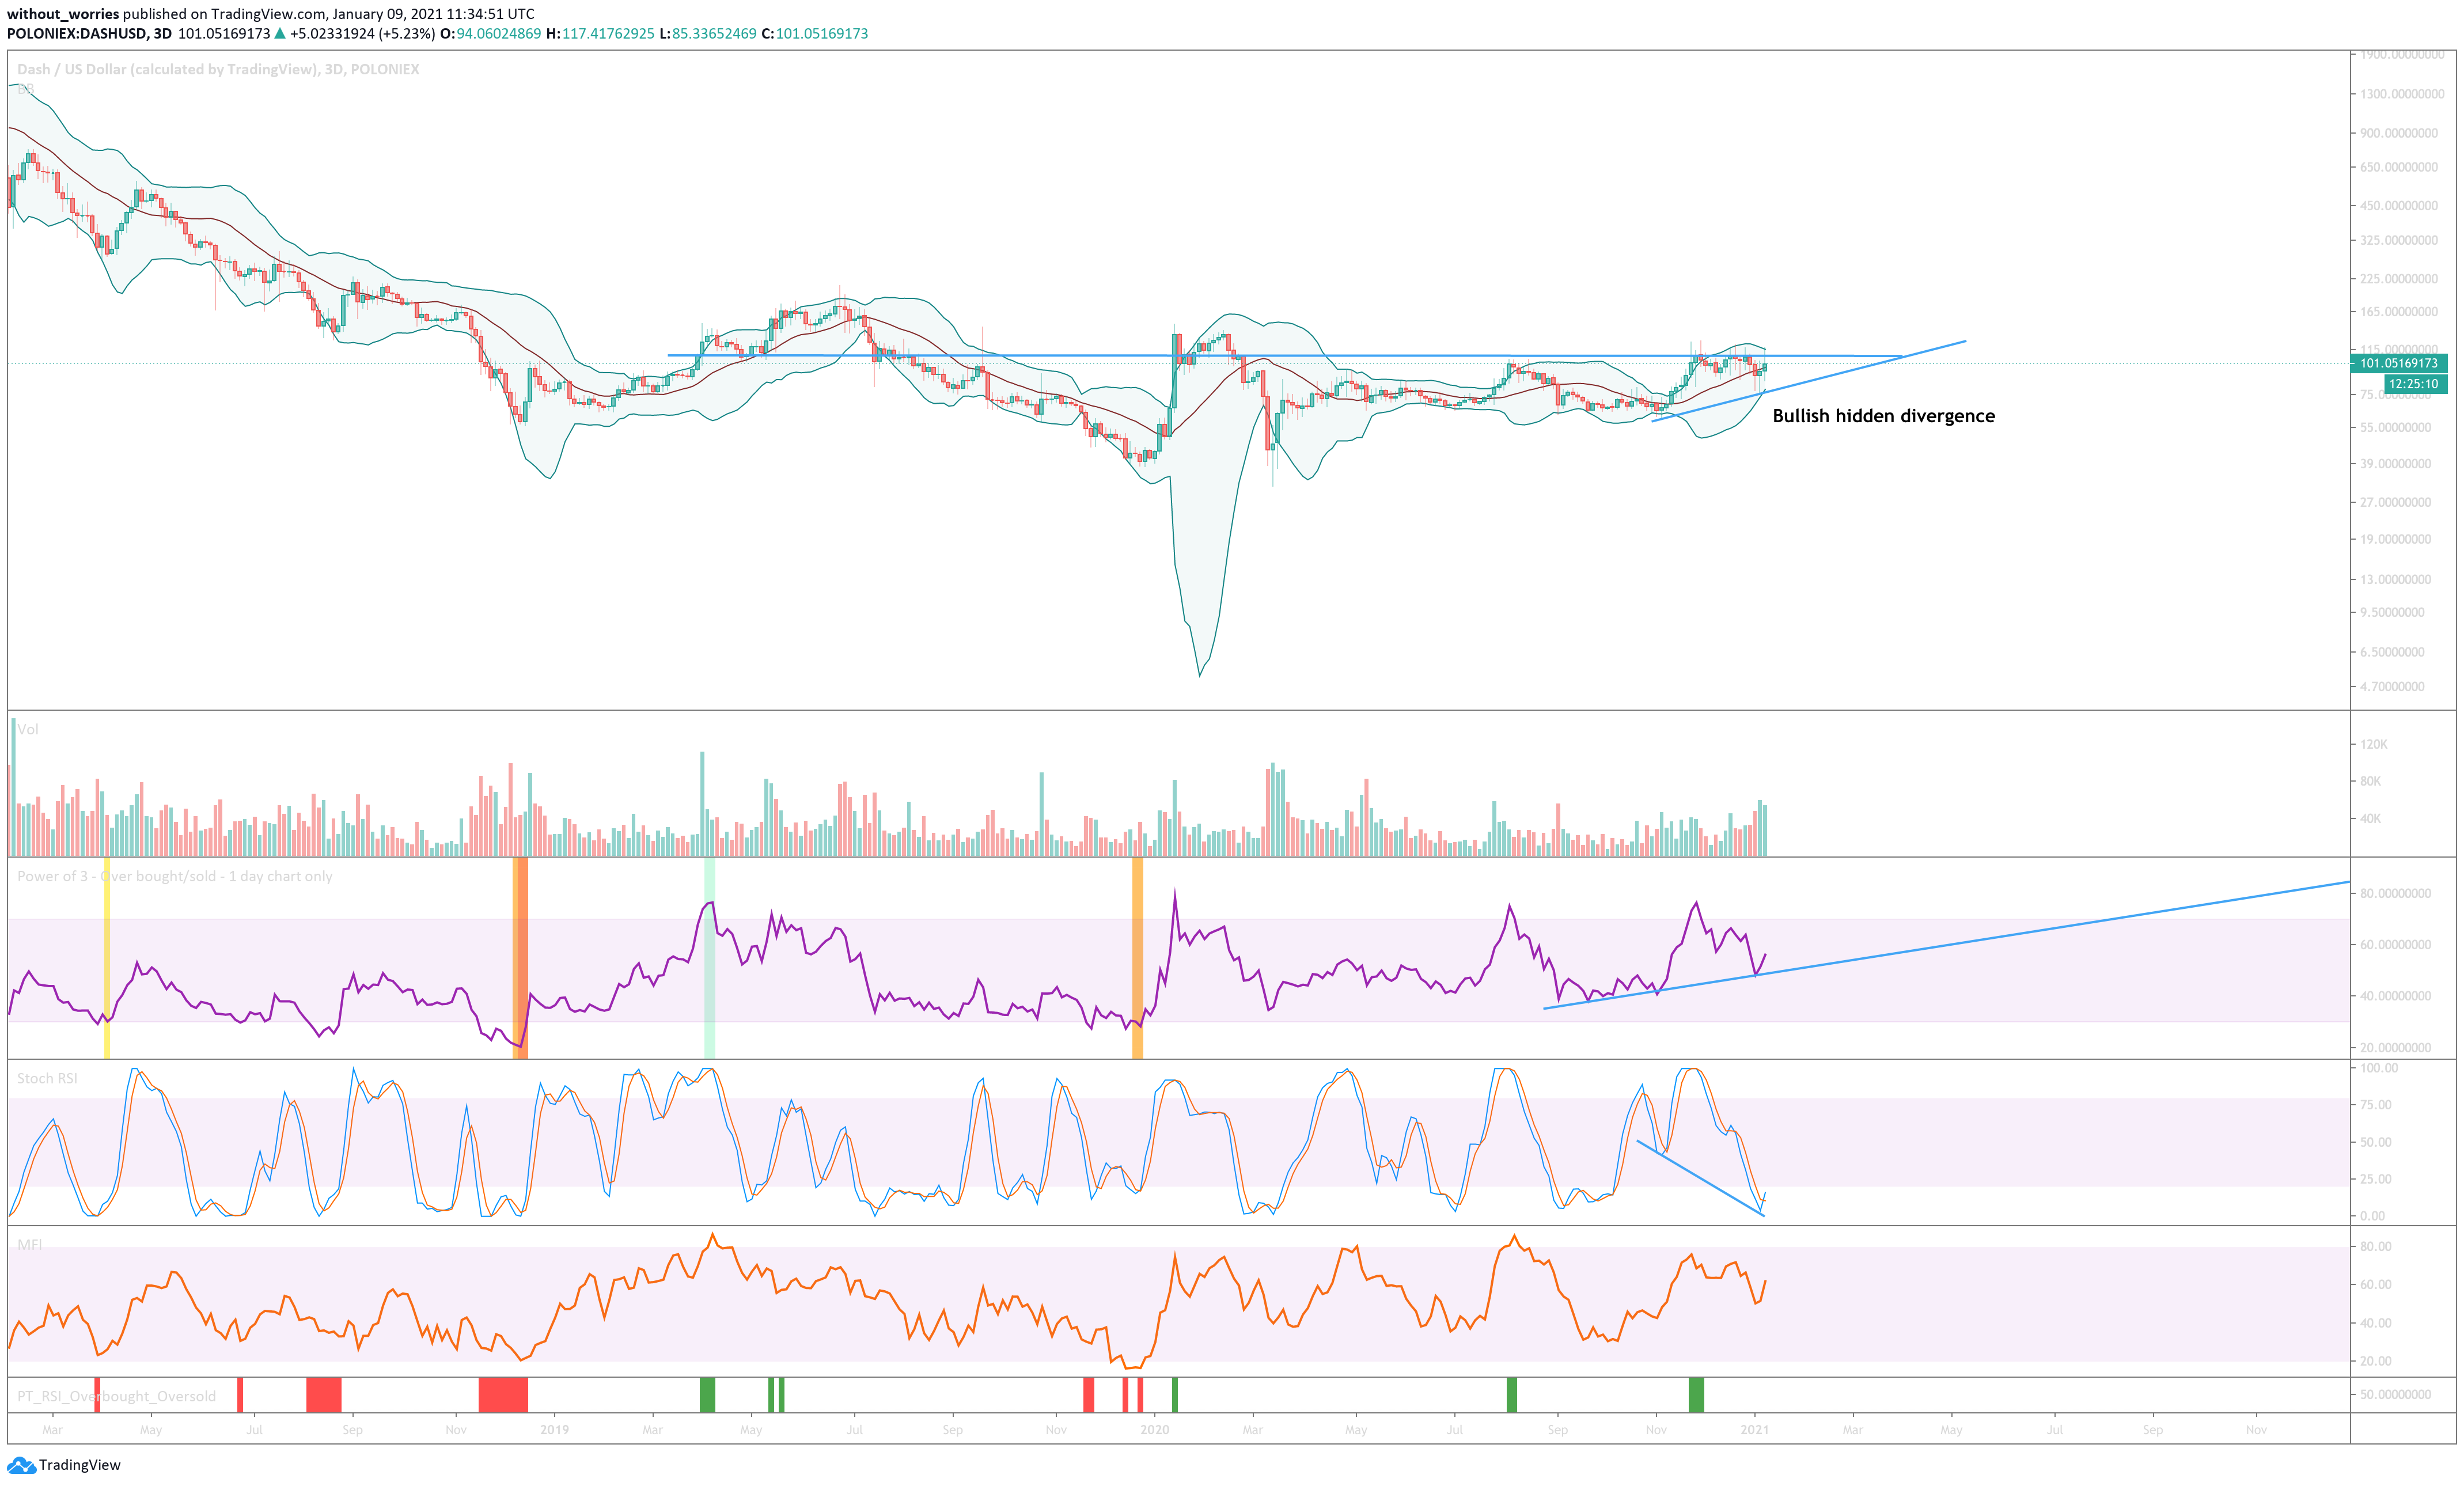Click the TradingView wordmark text
The width and height of the screenshot is (2464, 1486).
tap(80, 1465)
